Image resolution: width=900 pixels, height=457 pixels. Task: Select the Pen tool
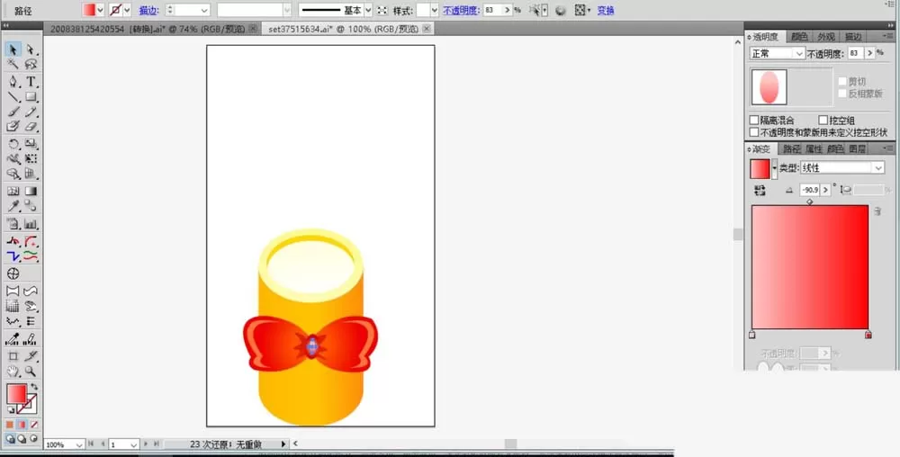[x=13, y=82]
